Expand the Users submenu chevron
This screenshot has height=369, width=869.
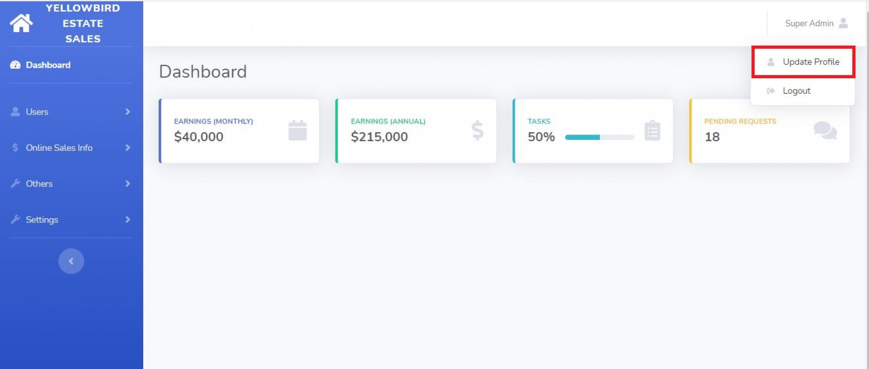[127, 111]
